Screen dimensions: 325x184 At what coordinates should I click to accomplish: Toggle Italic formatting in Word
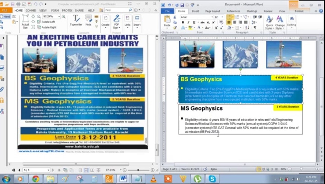click(188, 22)
